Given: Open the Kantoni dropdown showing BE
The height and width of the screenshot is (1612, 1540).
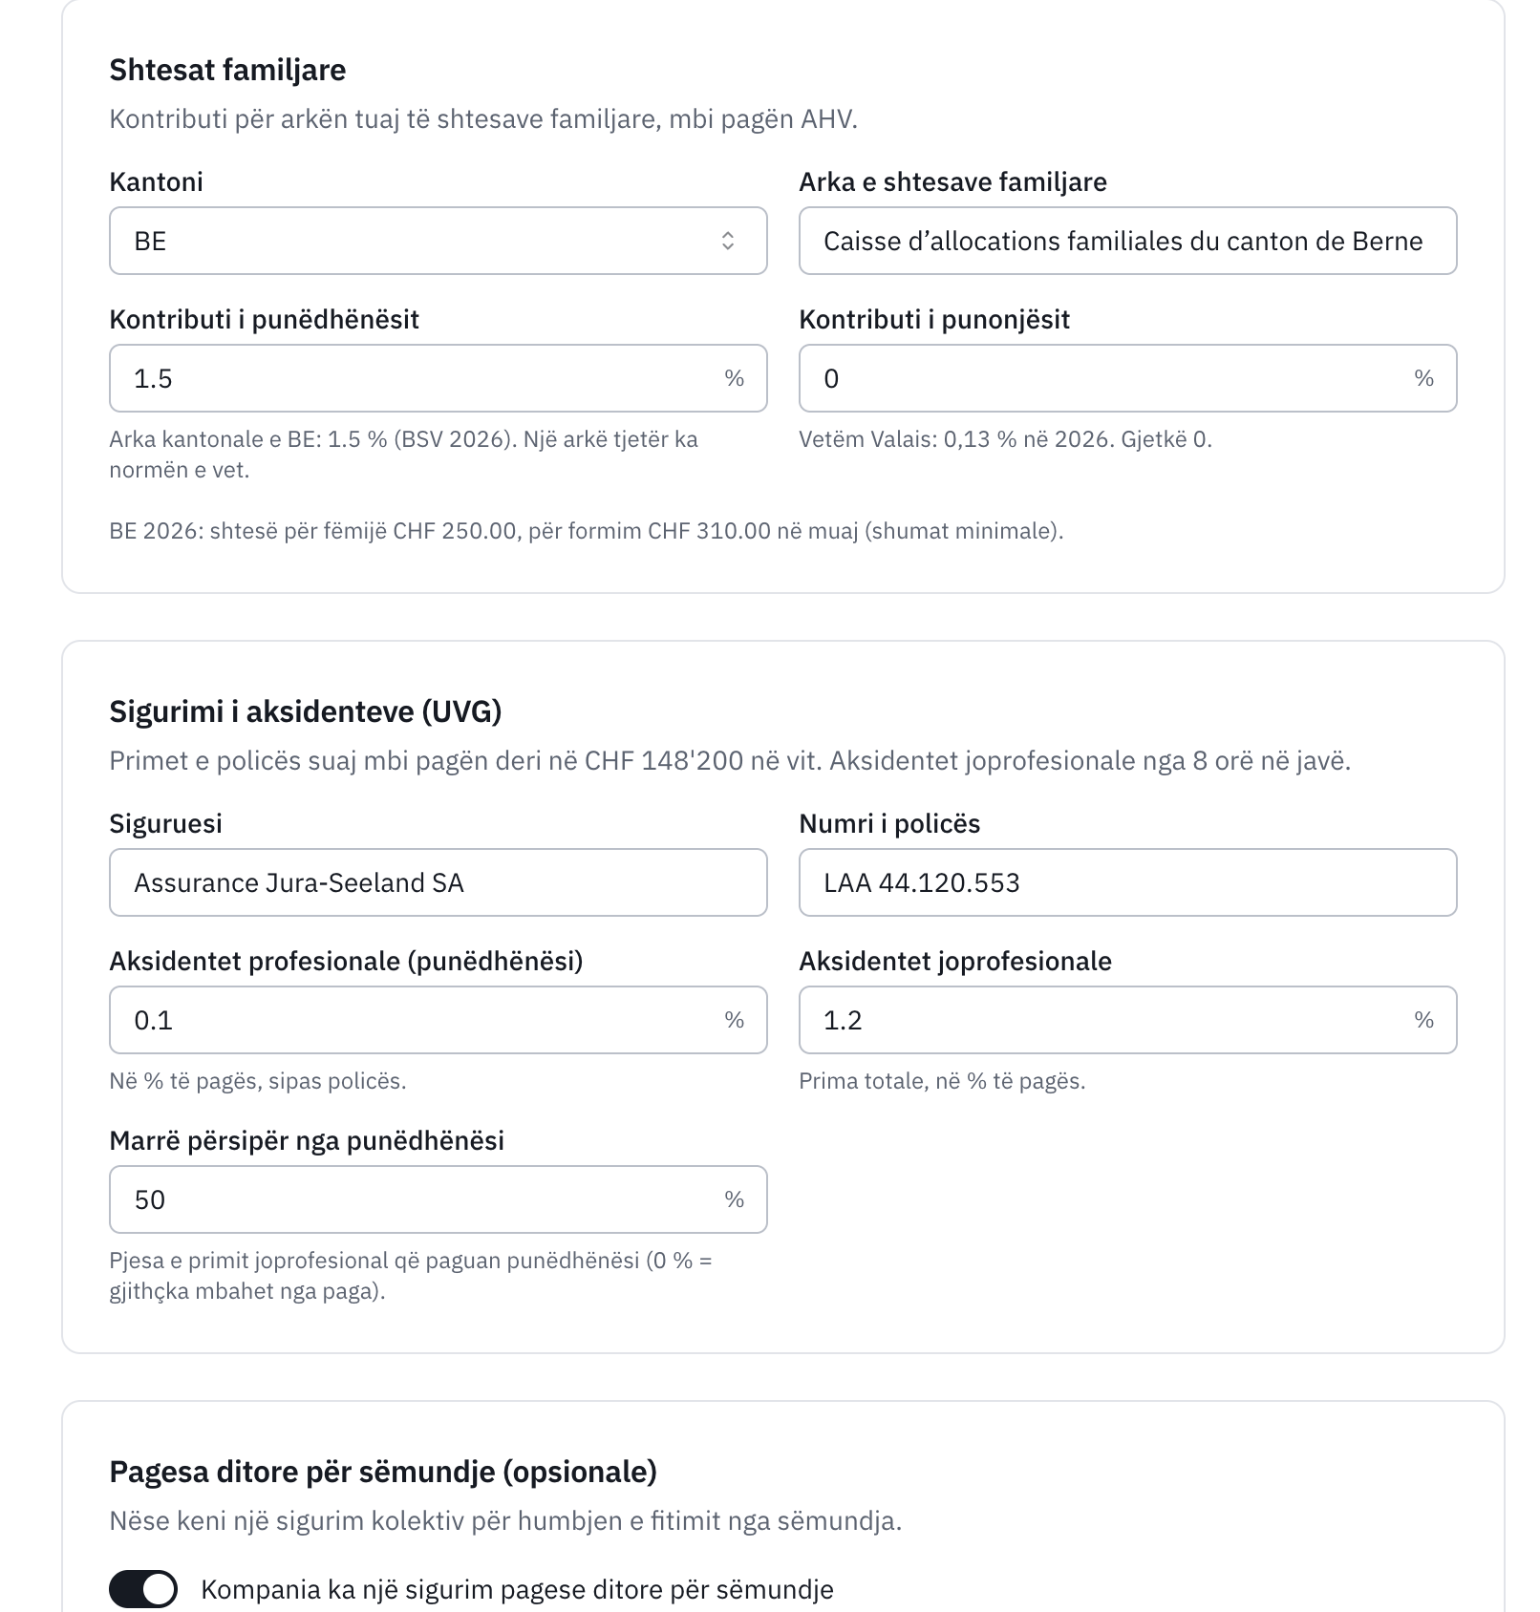Looking at the screenshot, I should (438, 241).
